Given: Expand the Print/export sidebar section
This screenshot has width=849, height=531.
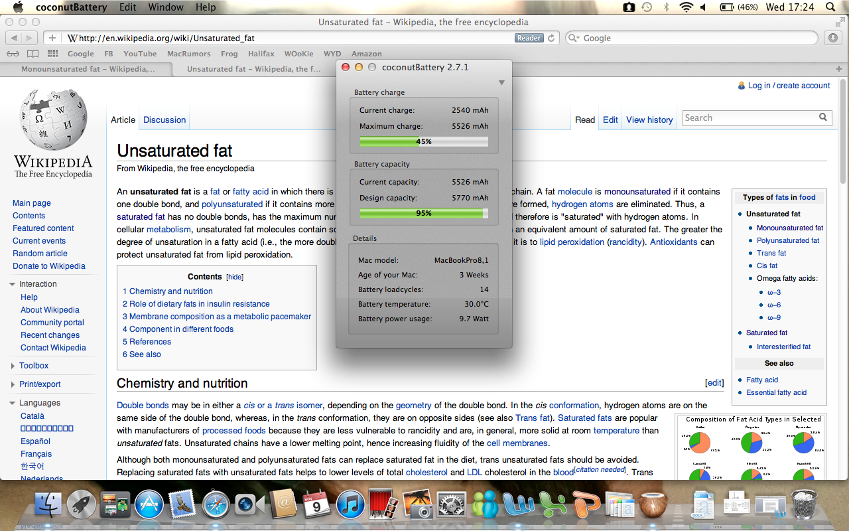Looking at the screenshot, I should point(13,384).
